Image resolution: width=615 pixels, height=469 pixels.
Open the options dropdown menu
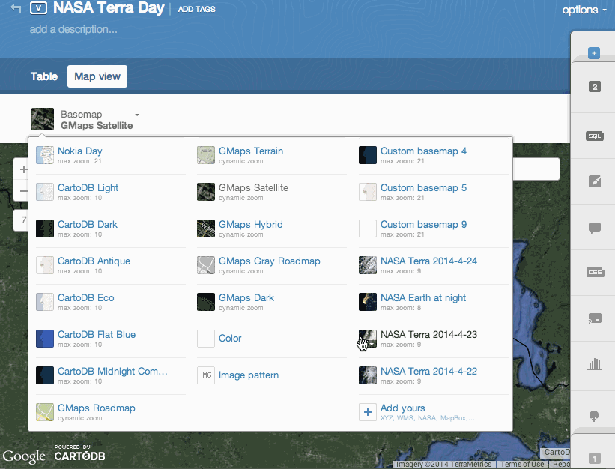pyautogui.click(x=584, y=10)
